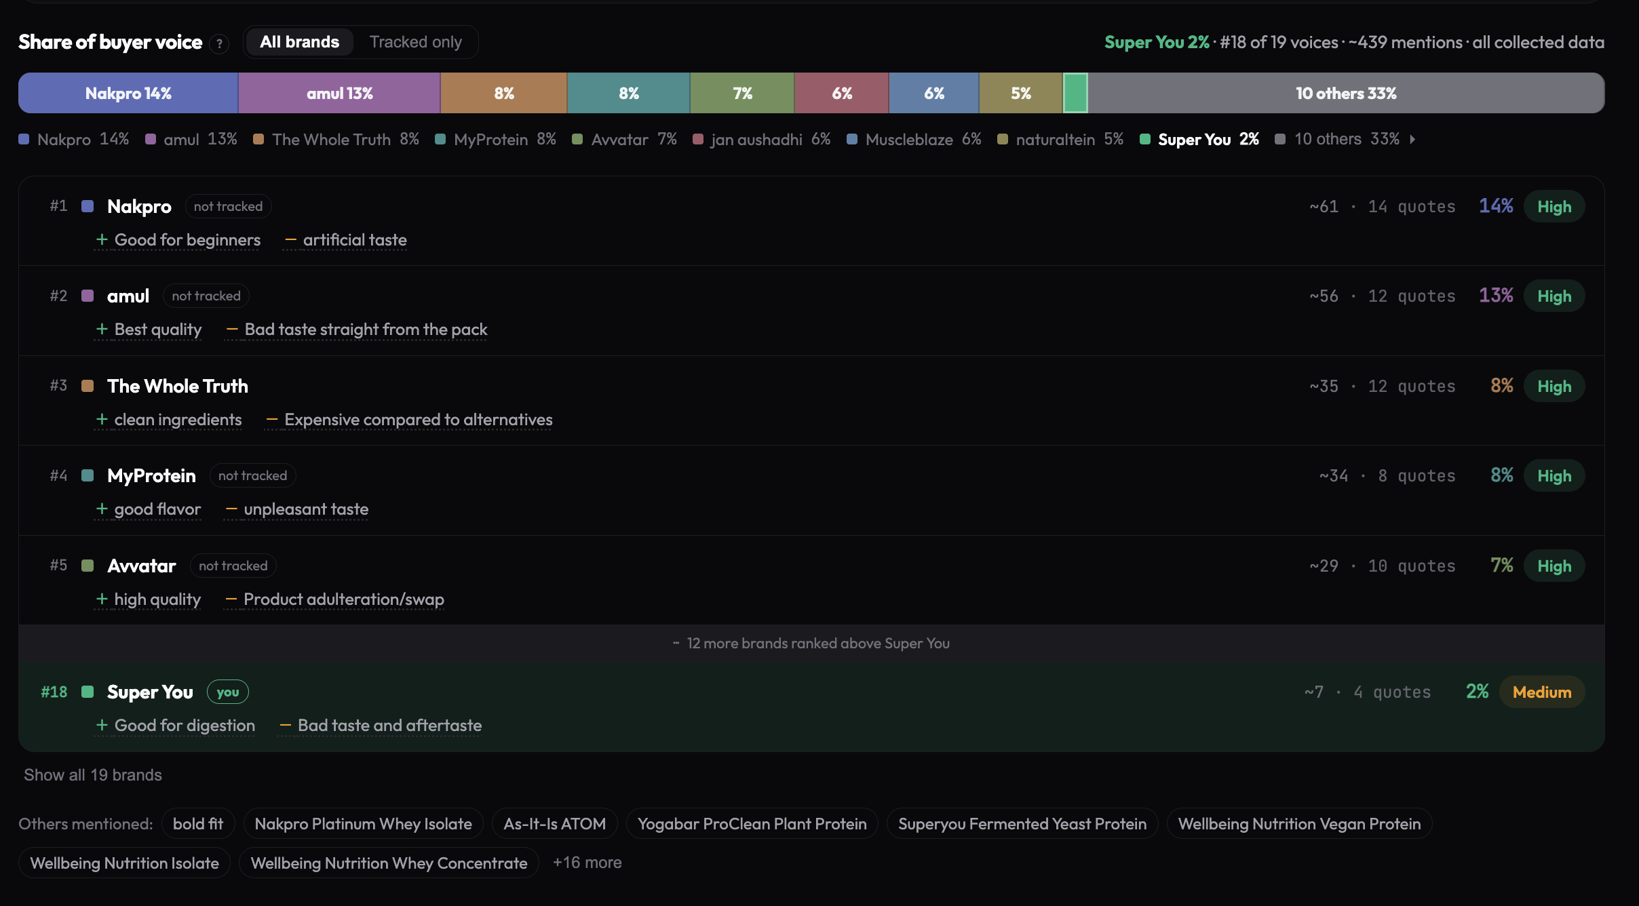Click MyProtein's High confidence badge
The image size is (1639, 906).
[x=1554, y=475]
